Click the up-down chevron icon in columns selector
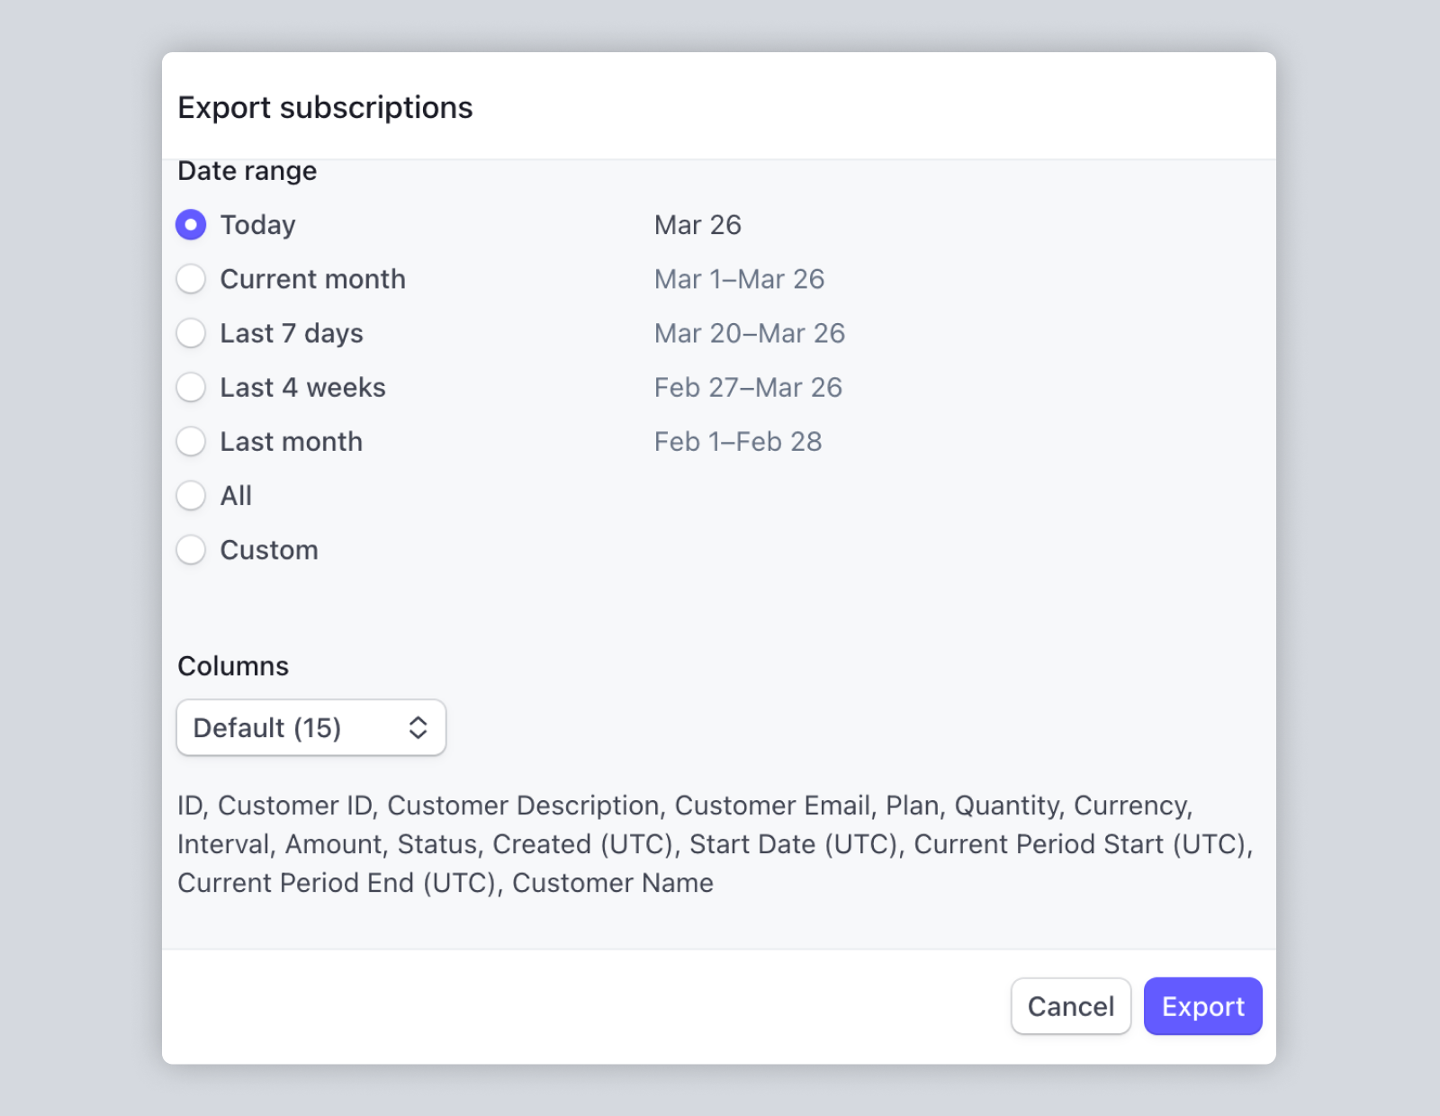 coord(418,727)
